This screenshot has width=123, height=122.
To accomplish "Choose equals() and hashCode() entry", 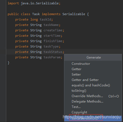I will pyautogui.click(x=93, y=85).
